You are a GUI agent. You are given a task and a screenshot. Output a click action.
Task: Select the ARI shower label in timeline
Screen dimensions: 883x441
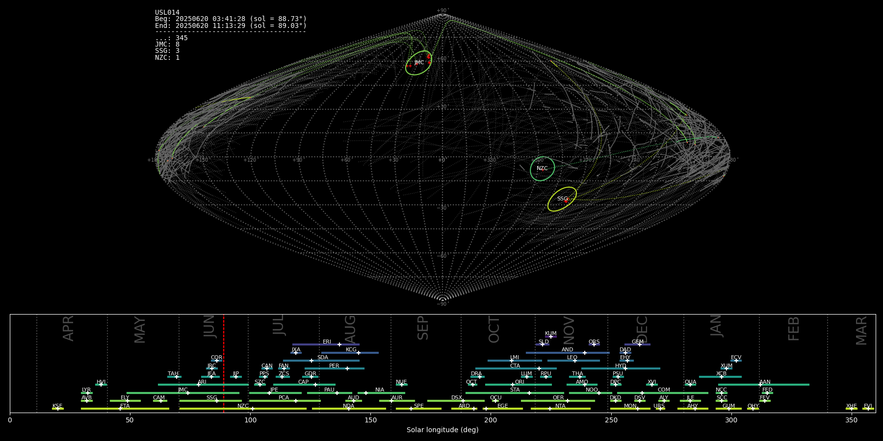tap(202, 382)
